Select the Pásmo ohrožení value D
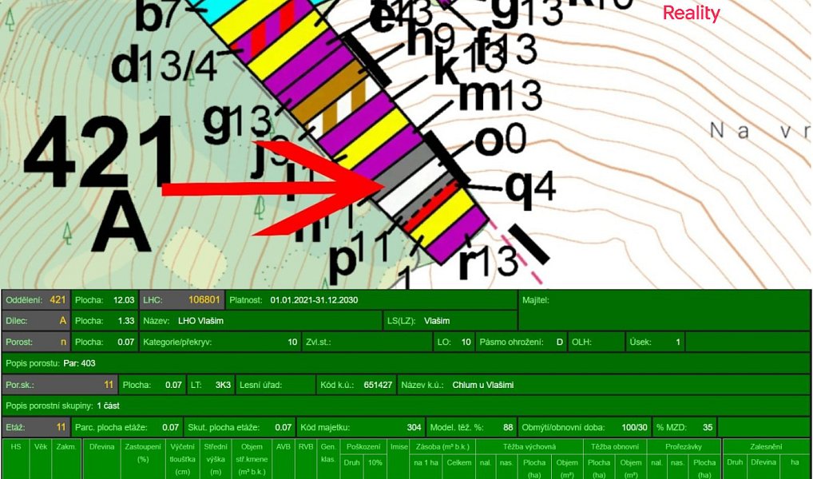This screenshot has width=813, height=479. 560,342
